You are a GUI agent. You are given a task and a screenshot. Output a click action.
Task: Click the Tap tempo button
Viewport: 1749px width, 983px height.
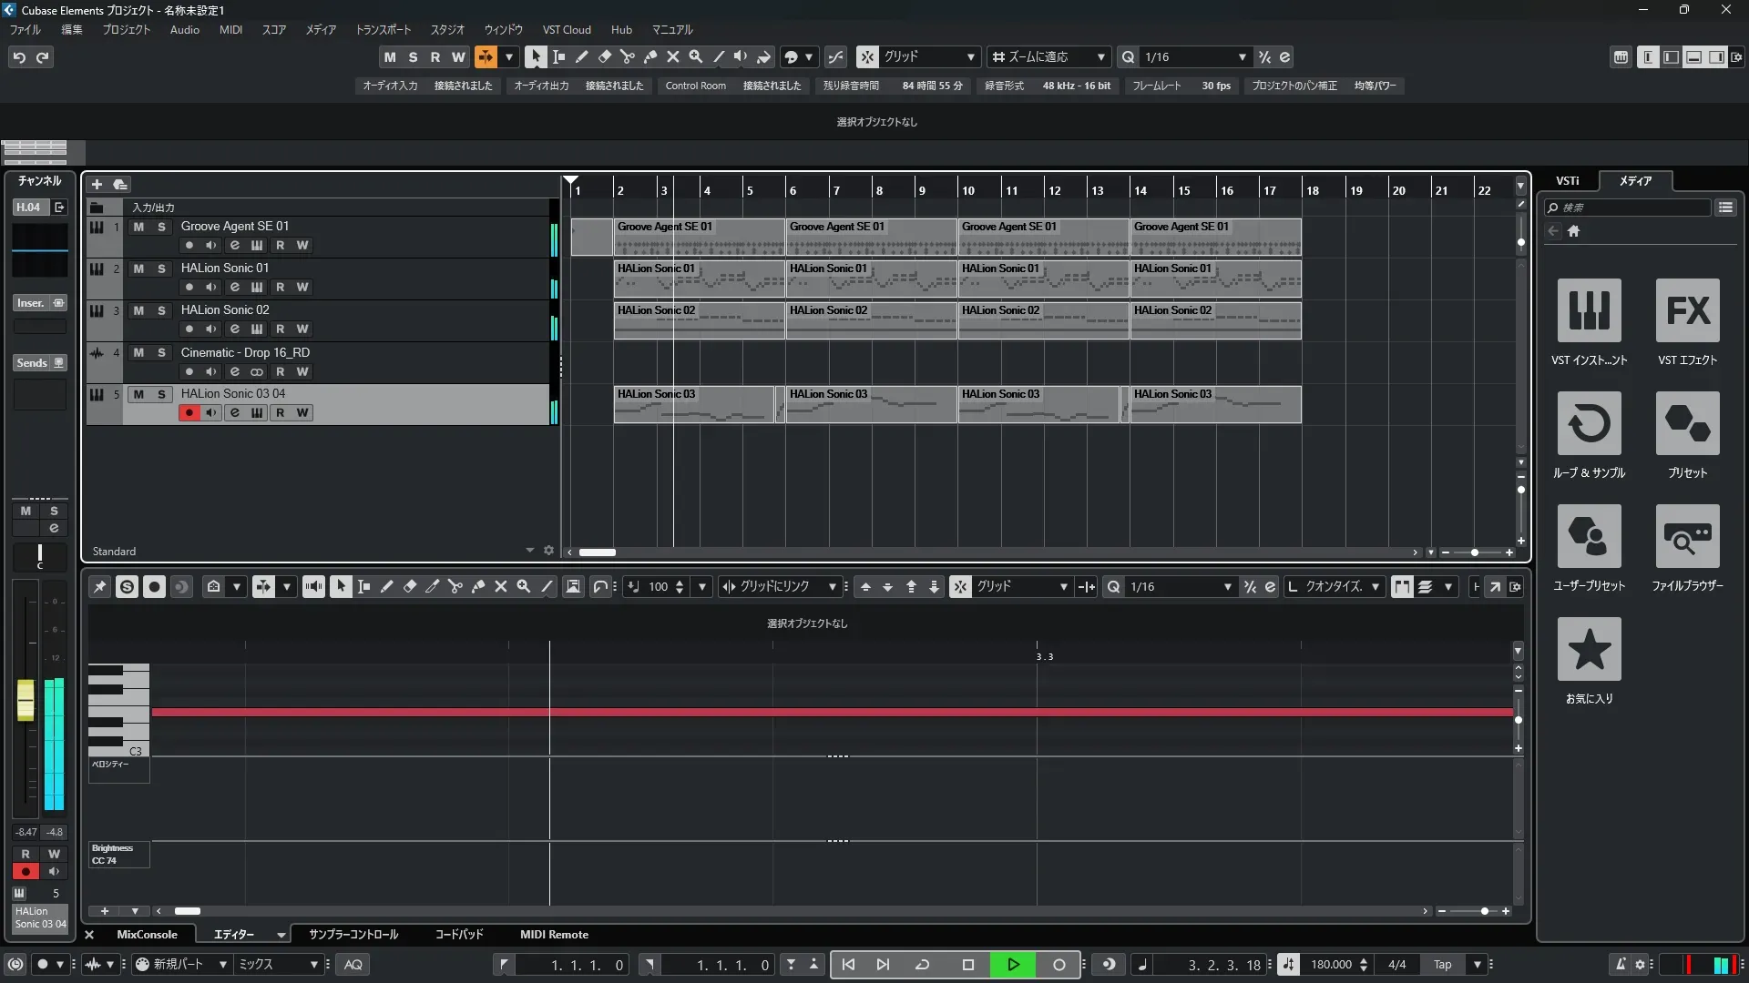1442,965
